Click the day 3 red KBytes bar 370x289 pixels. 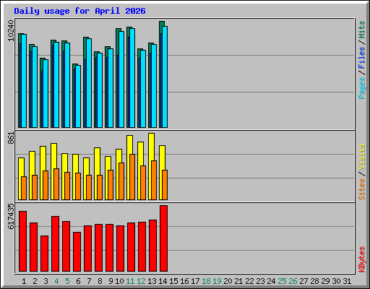click(44, 254)
